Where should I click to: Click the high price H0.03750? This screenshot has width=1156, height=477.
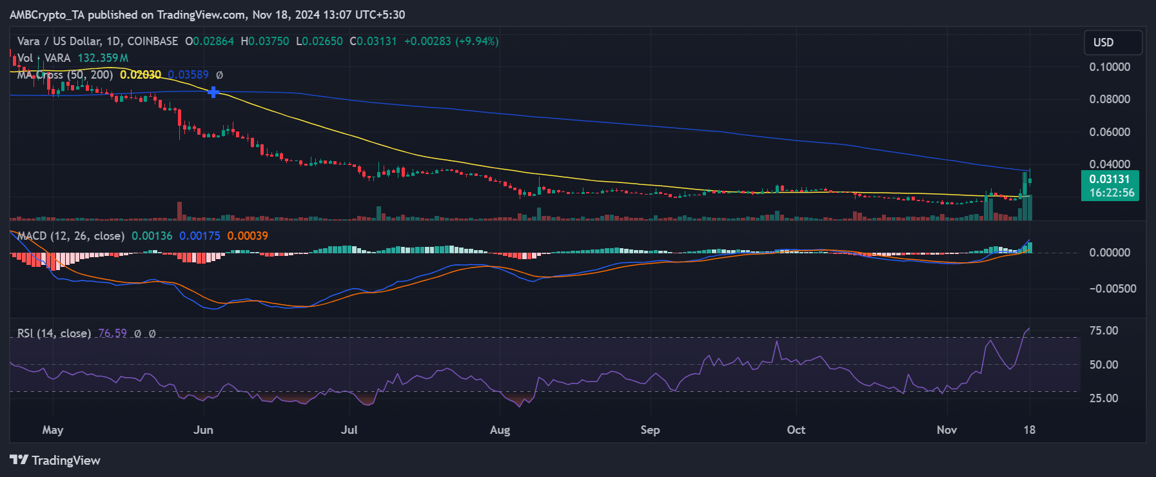[x=265, y=41]
